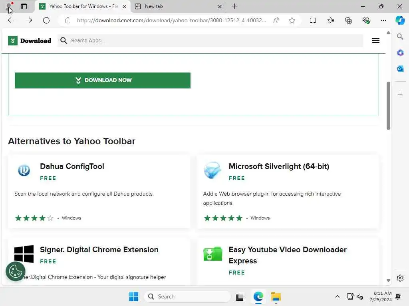Click the Download Now button
The width and height of the screenshot is (409, 306).
click(103, 80)
